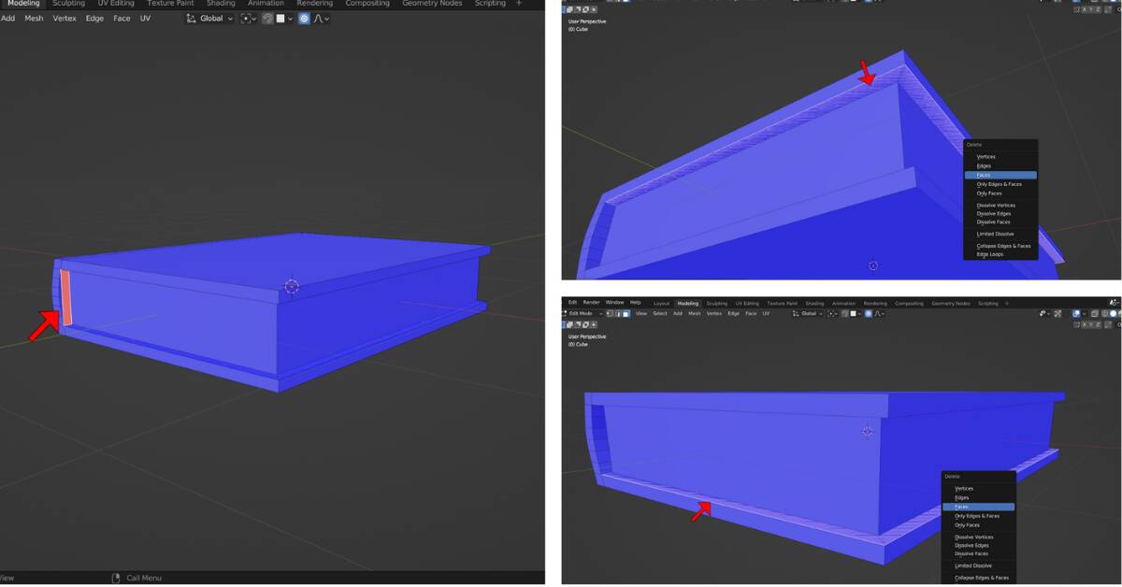The width and height of the screenshot is (1122, 587).
Task: Select Edge Loops in the Delete menu
Action: [991, 253]
